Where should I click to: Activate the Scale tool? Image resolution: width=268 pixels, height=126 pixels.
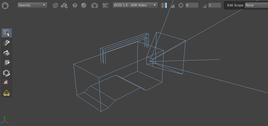(x=6, y=63)
